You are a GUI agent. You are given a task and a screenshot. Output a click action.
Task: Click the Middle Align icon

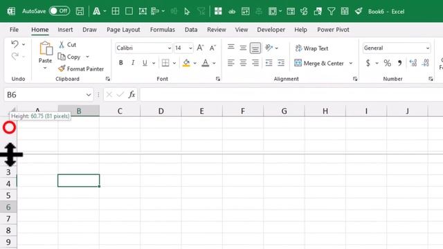(243, 48)
